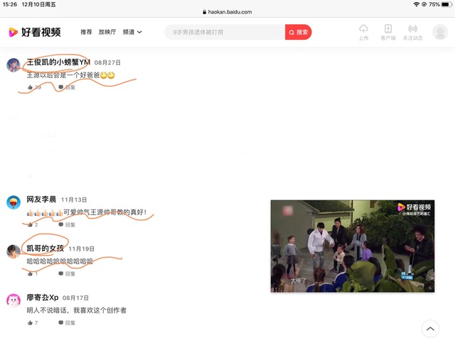Screen dimensions: 455x341
Task: Click the date 11月19日
Action: click(x=82, y=249)
